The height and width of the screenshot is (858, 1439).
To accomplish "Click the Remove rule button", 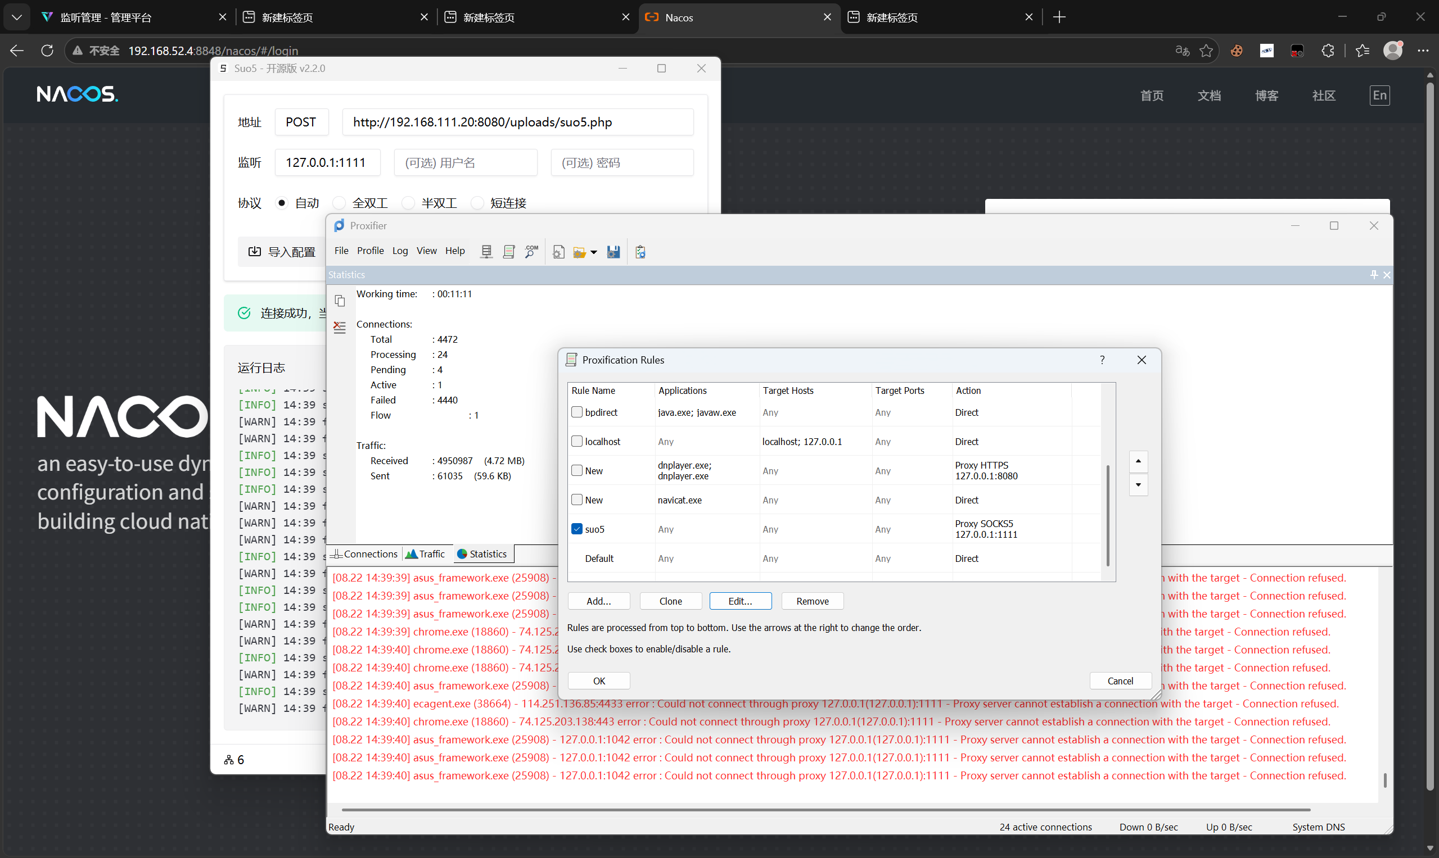I will pos(813,601).
